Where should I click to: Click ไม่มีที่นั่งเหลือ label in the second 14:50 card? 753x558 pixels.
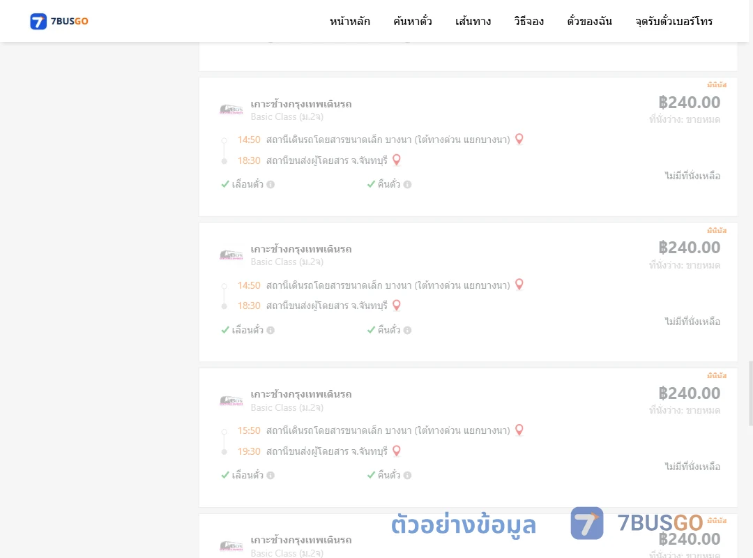(x=692, y=321)
